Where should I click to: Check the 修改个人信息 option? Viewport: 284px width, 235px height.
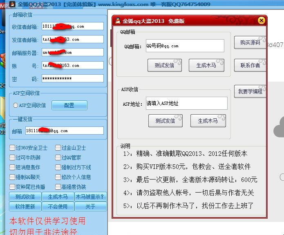(x=58, y=177)
